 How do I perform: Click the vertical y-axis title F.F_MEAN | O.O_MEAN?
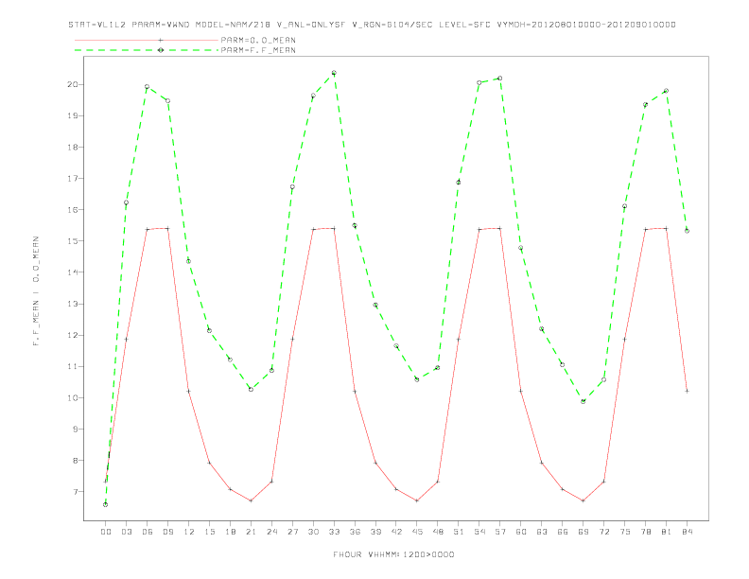36,291
